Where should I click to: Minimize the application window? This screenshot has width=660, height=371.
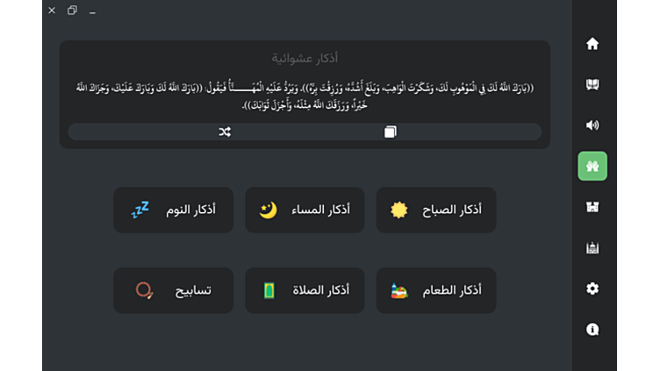coord(92,11)
